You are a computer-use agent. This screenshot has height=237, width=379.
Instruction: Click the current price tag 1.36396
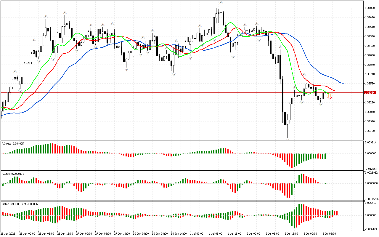click(x=370, y=93)
